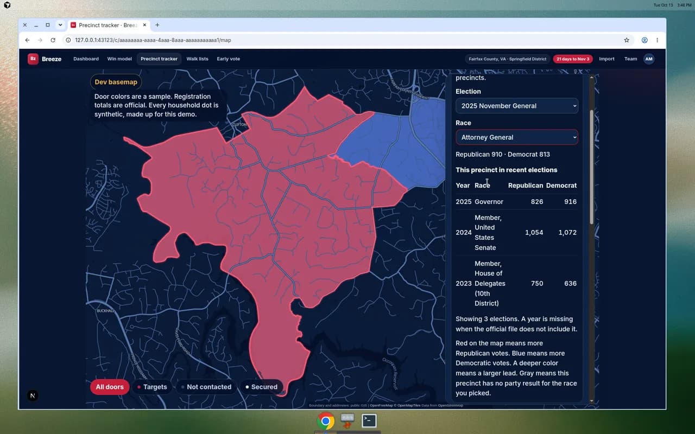Click the 21 days to Nov 3 badge
The height and width of the screenshot is (434, 695).
572,59
